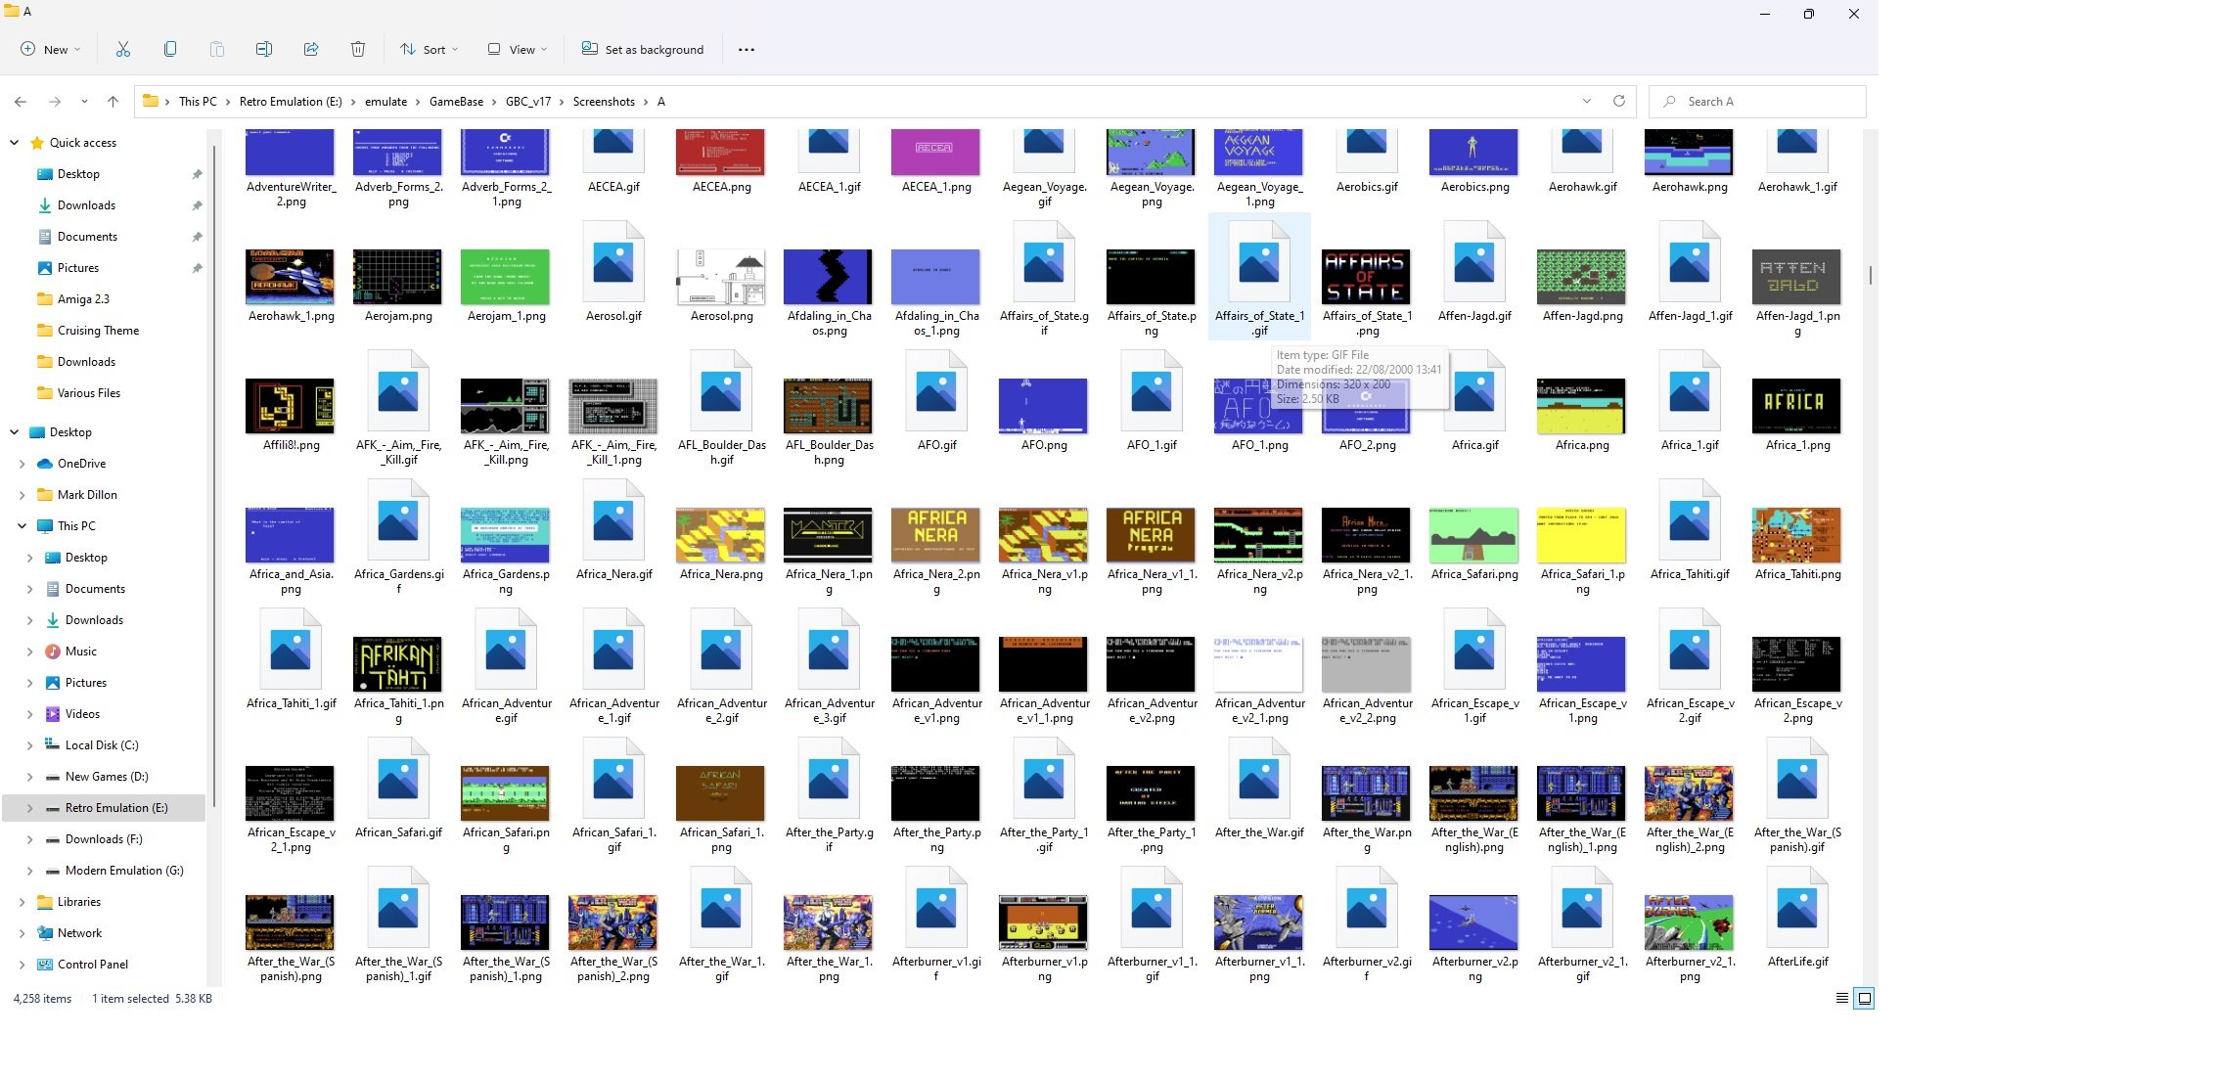Open recent locations dropdown arrow
Screen dimensions: 2219x1079
[84, 102]
